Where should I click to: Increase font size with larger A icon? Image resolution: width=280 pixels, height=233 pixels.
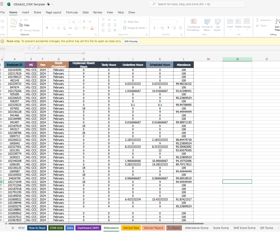(84, 22)
